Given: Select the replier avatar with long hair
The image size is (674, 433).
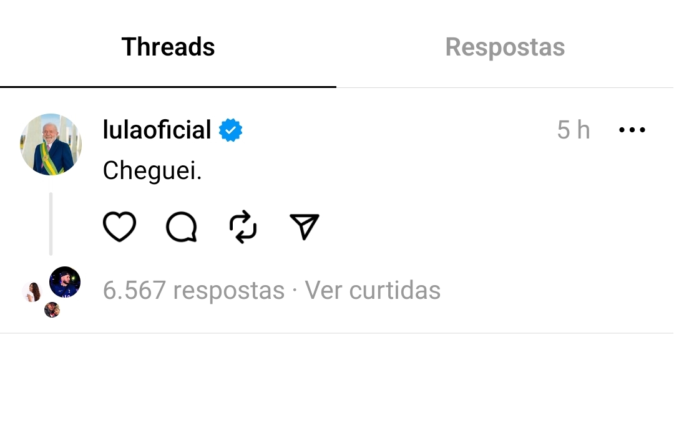Looking at the screenshot, I should click(x=32, y=292).
